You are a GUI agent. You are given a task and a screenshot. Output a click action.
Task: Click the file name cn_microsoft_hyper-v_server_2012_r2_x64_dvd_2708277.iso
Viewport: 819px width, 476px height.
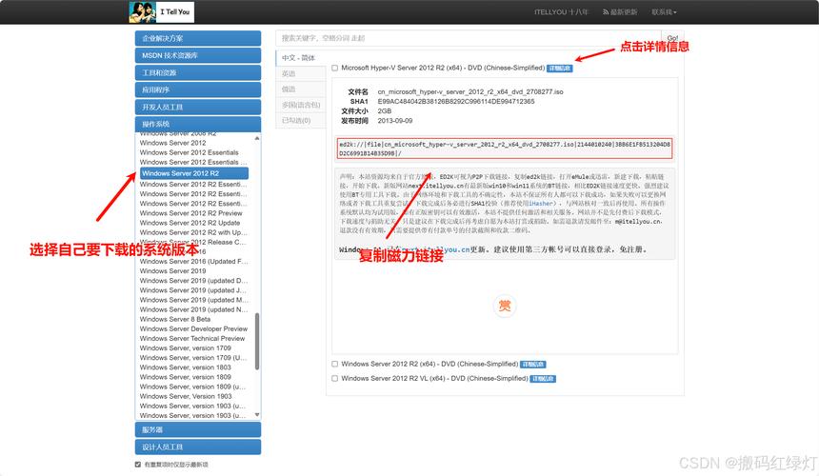470,91
